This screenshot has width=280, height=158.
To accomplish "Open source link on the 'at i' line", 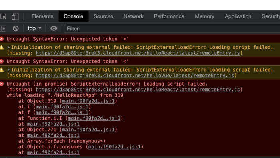I will click(x=62, y=106).
